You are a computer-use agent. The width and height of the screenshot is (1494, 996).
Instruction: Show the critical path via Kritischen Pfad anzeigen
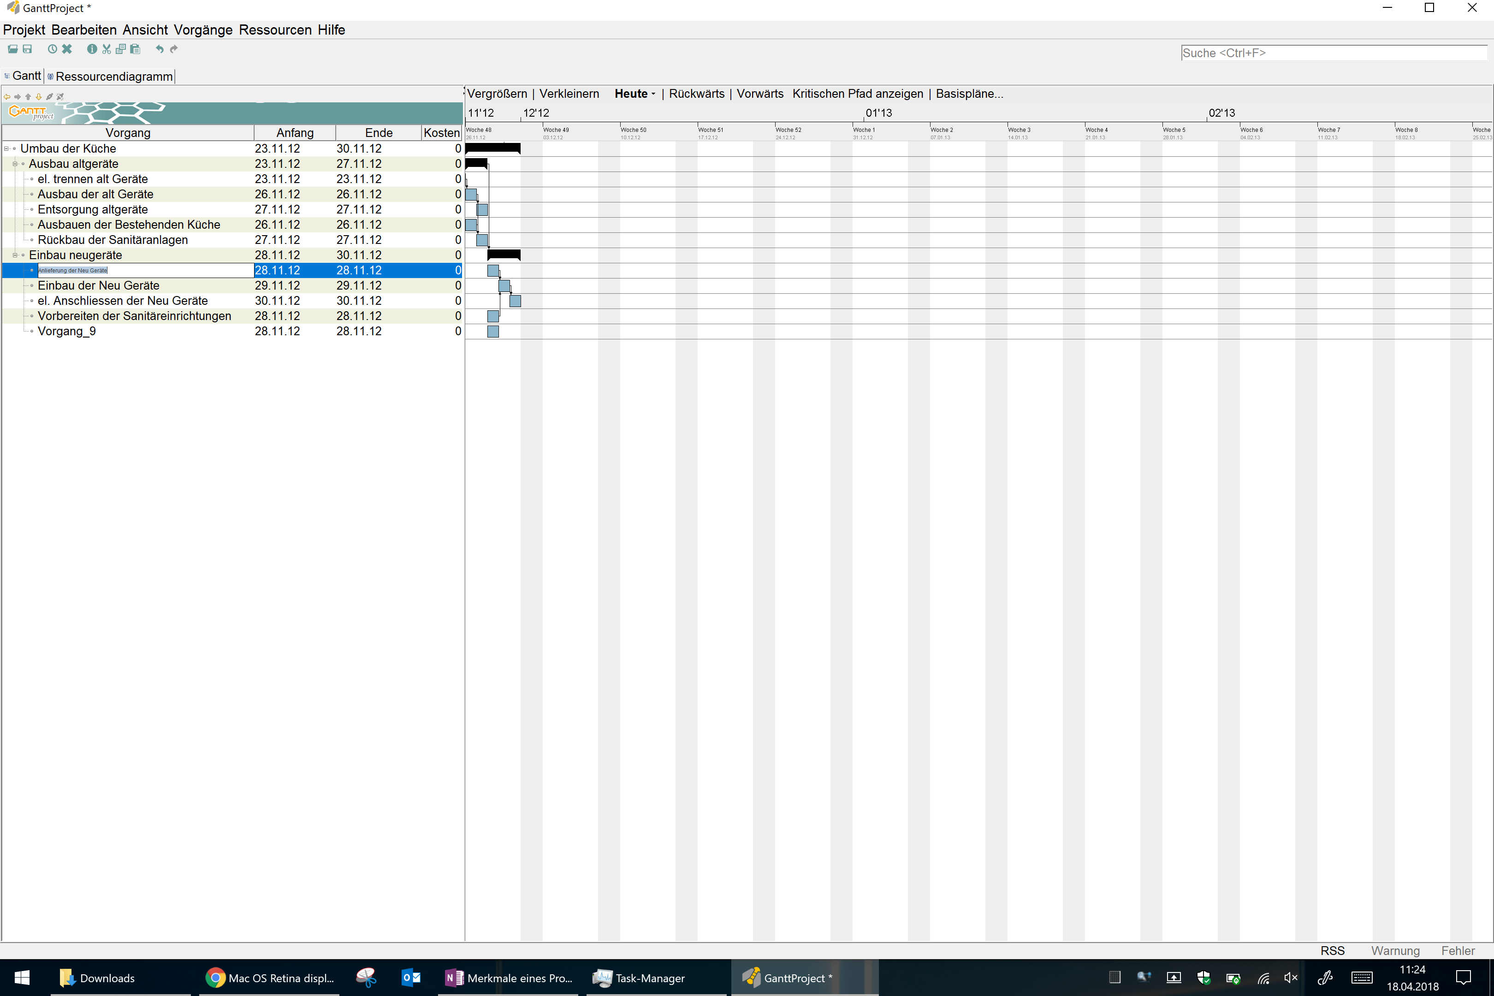click(857, 93)
